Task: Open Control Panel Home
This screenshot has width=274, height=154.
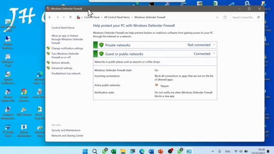Action: [x=63, y=27]
